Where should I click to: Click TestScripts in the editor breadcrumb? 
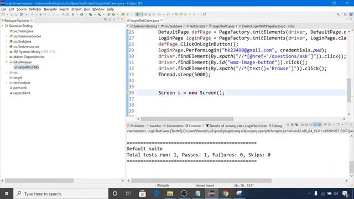tap(197, 26)
